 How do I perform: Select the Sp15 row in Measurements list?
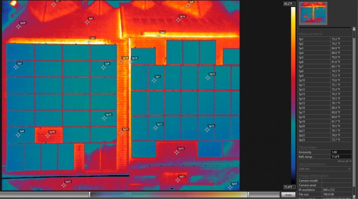pos(325,103)
